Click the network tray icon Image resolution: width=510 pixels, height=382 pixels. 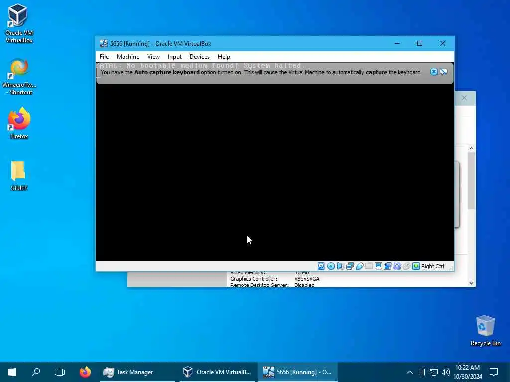tap(434, 372)
